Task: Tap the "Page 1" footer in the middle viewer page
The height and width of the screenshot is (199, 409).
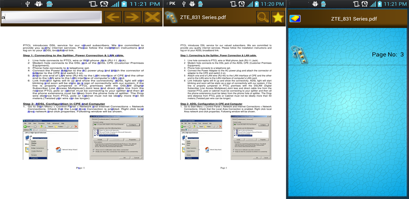Action: pyautogui.click(x=223, y=168)
